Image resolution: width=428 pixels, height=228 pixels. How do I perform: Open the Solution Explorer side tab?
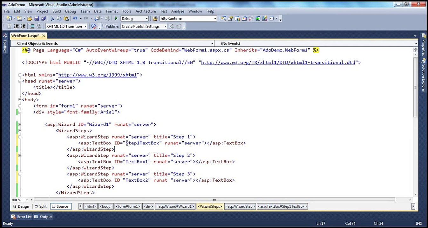(x=423, y=75)
